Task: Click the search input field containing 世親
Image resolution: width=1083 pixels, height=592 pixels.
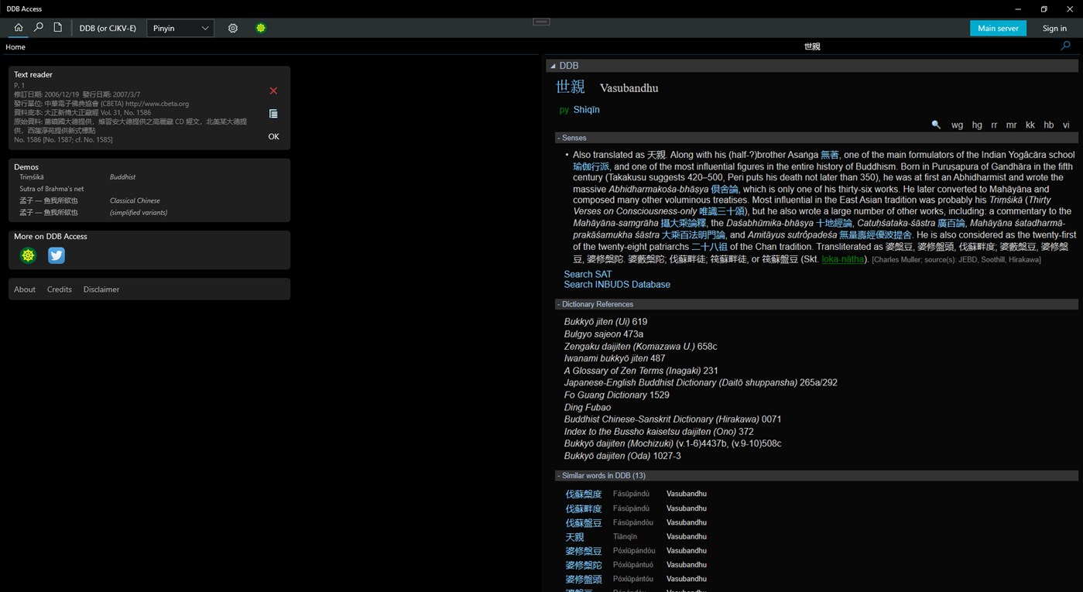Action: [811, 46]
